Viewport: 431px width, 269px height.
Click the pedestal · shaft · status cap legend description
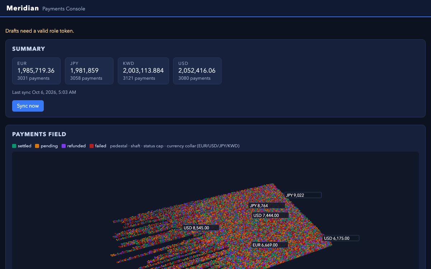(x=175, y=146)
